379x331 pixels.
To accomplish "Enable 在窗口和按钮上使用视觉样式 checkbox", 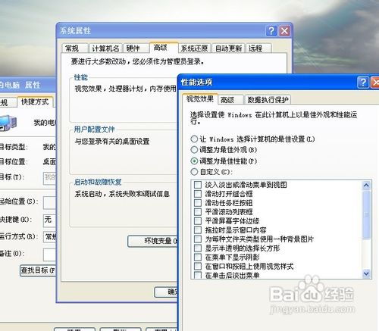I will pos(198,266).
